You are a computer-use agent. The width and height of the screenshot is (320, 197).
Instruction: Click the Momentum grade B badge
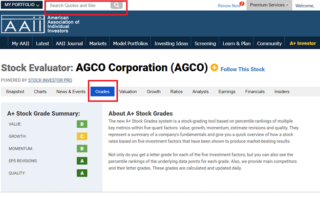[82, 149]
